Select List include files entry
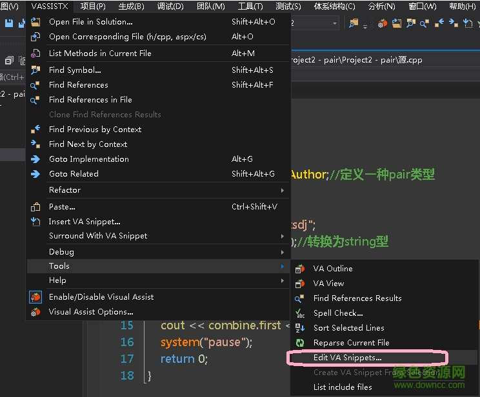480x397 pixels. [343, 387]
